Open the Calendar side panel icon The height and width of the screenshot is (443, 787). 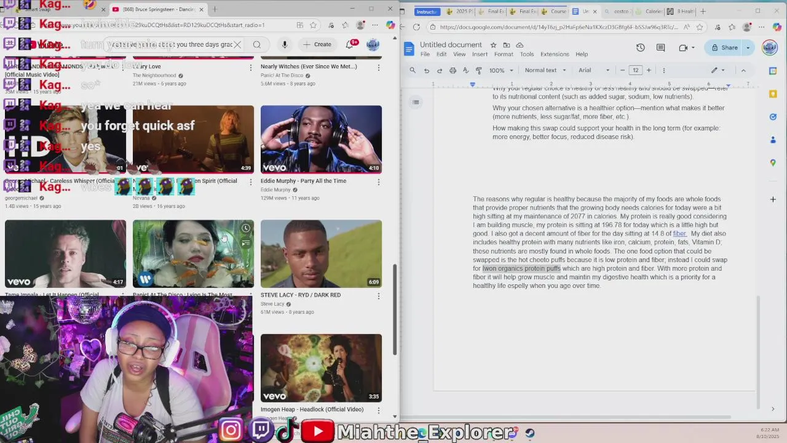pyautogui.click(x=773, y=71)
